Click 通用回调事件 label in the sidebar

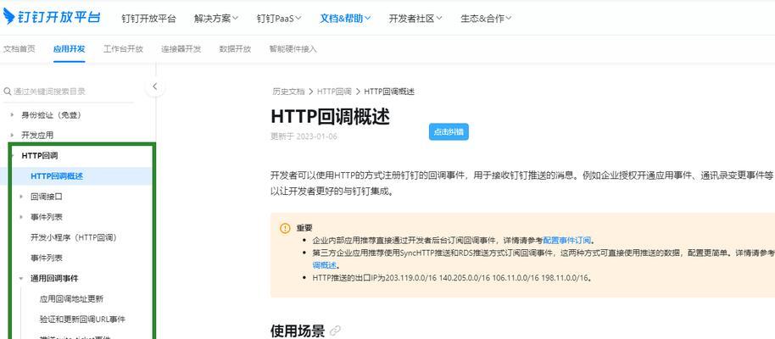(54, 278)
